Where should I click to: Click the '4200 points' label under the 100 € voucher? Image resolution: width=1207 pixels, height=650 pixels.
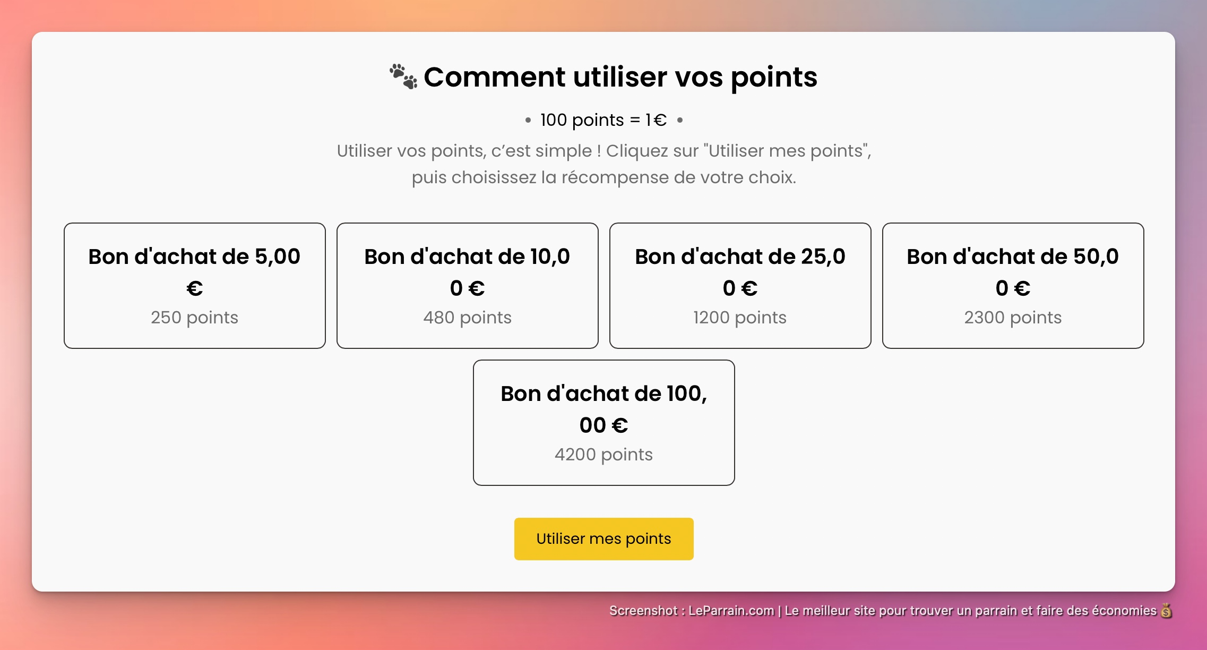pyautogui.click(x=603, y=454)
